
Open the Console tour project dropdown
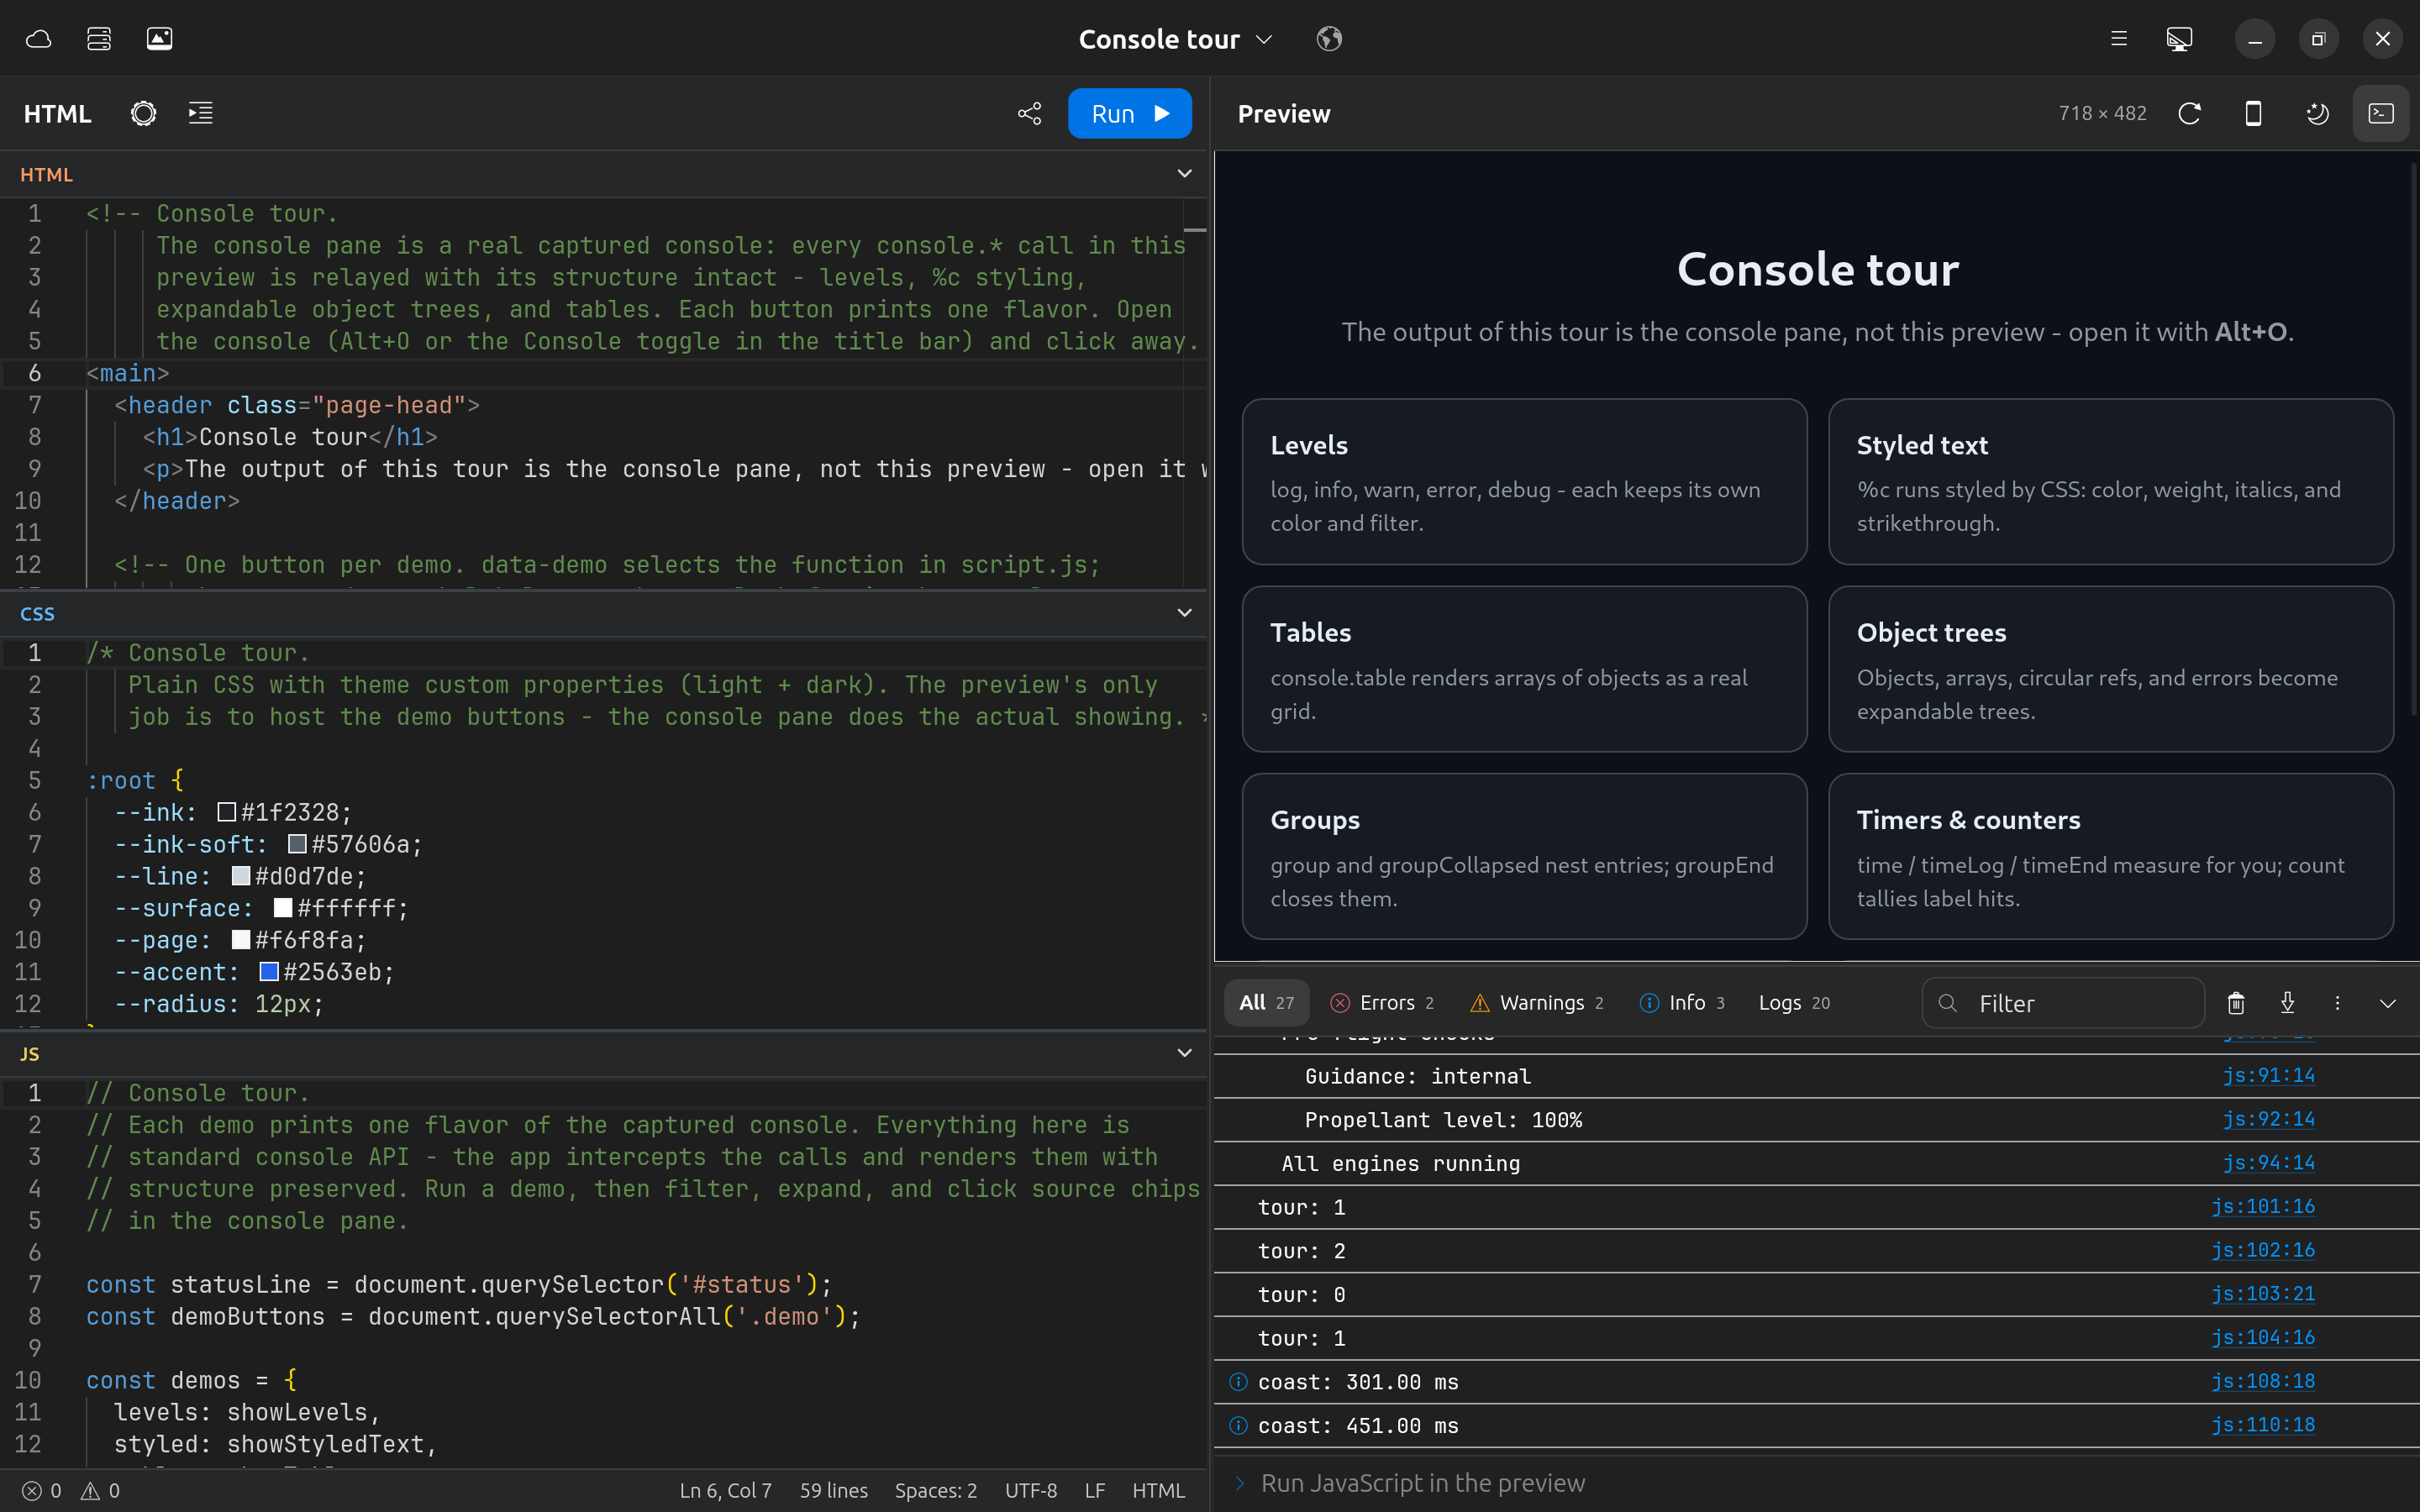1175,39
